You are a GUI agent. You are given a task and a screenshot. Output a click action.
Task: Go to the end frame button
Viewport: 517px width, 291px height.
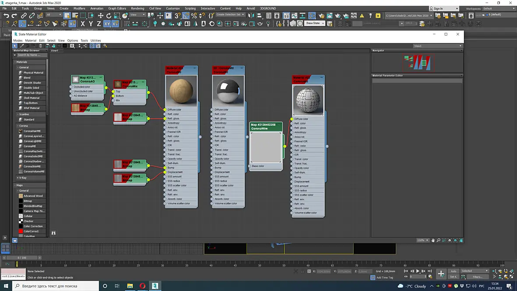click(430, 271)
